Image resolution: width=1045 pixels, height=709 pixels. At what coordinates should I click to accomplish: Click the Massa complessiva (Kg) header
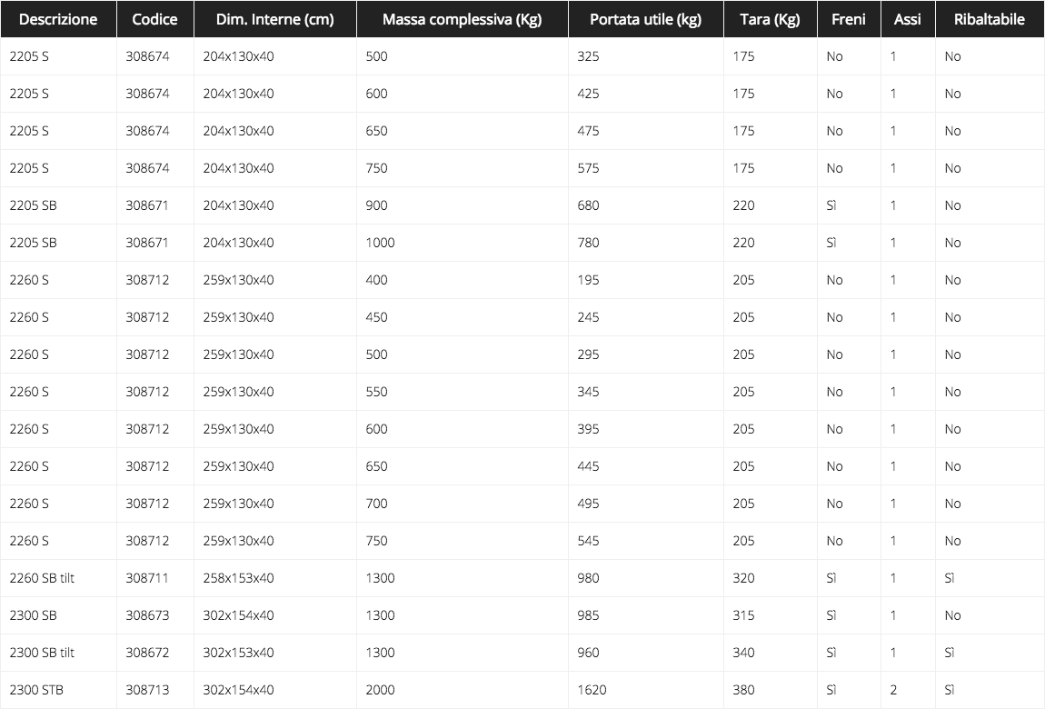[462, 19]
